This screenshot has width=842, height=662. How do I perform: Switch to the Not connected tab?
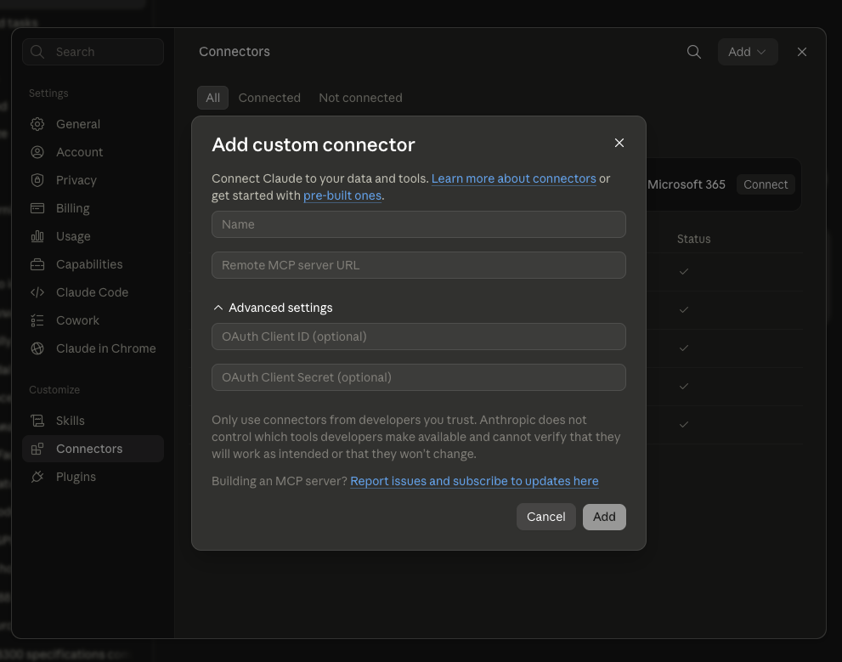[360, 98]
